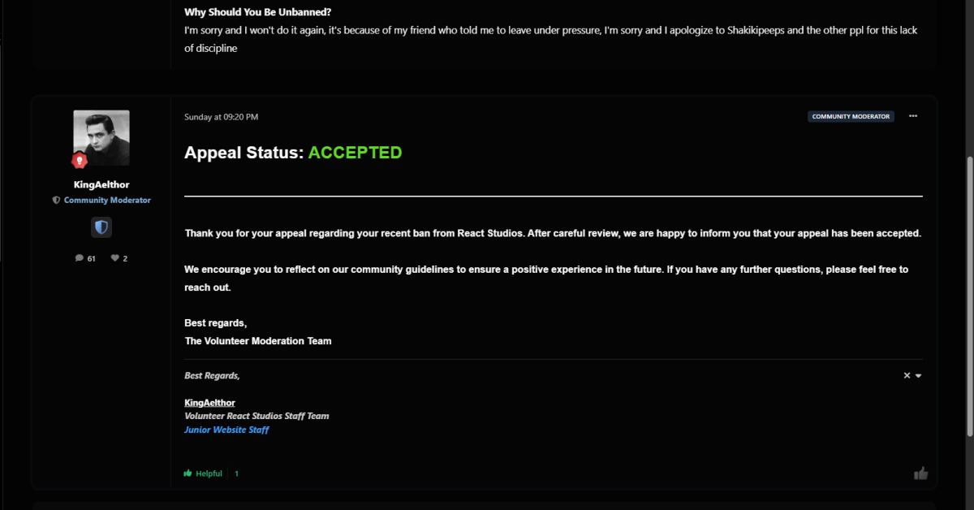Click the green Helpful thumbs-up icon

tap(187, 473)
